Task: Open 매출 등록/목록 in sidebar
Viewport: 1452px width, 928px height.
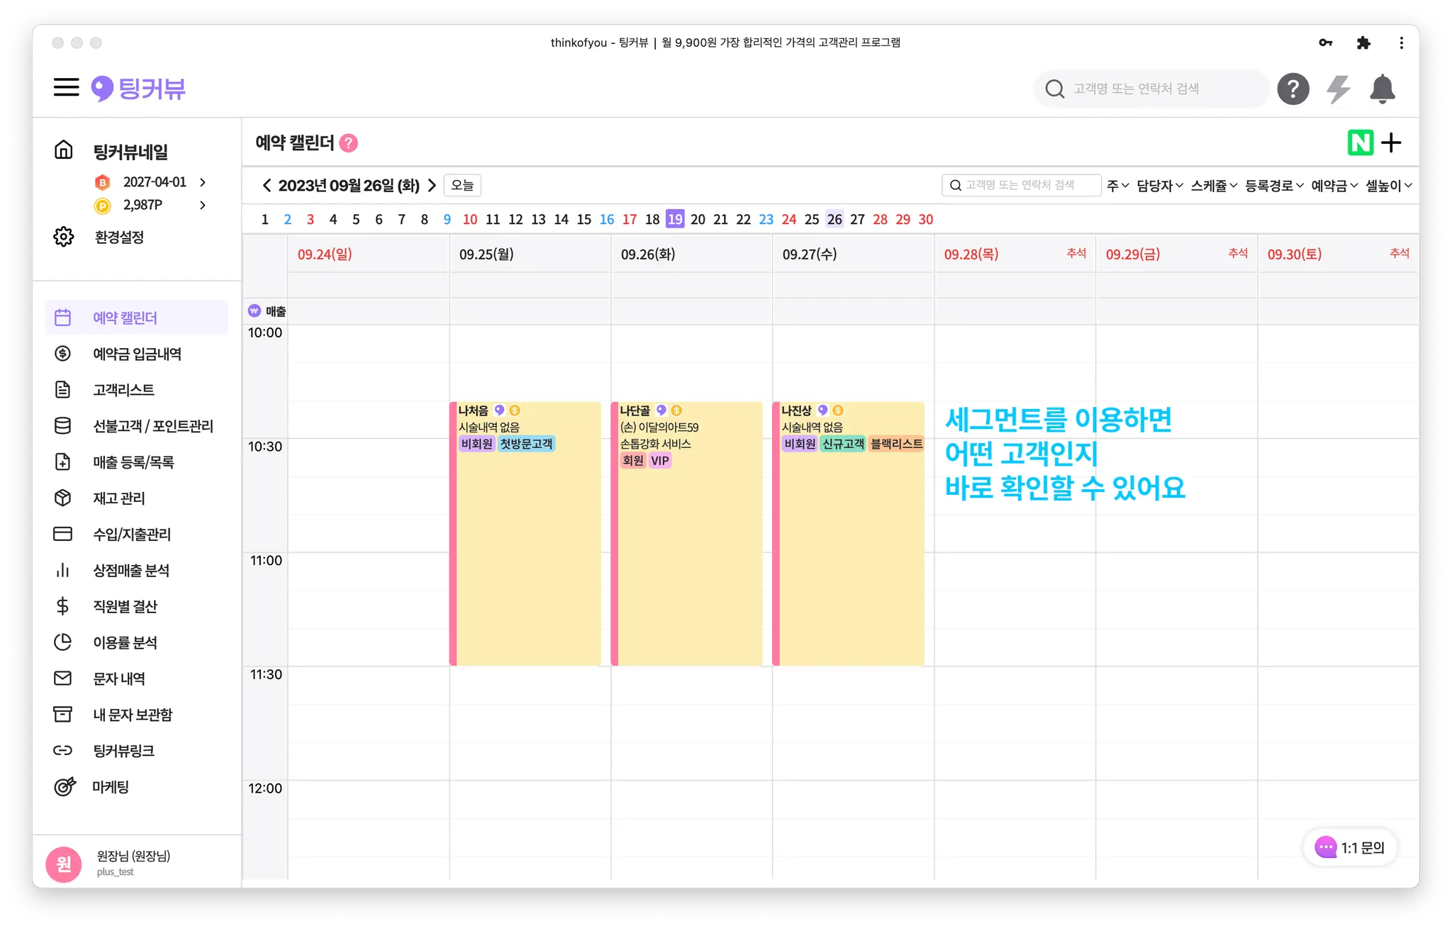Action: pos(133,462)
